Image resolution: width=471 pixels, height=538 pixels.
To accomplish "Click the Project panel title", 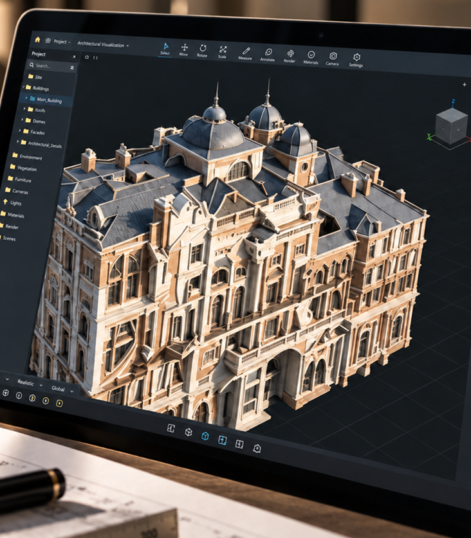I will click(39, 54).
